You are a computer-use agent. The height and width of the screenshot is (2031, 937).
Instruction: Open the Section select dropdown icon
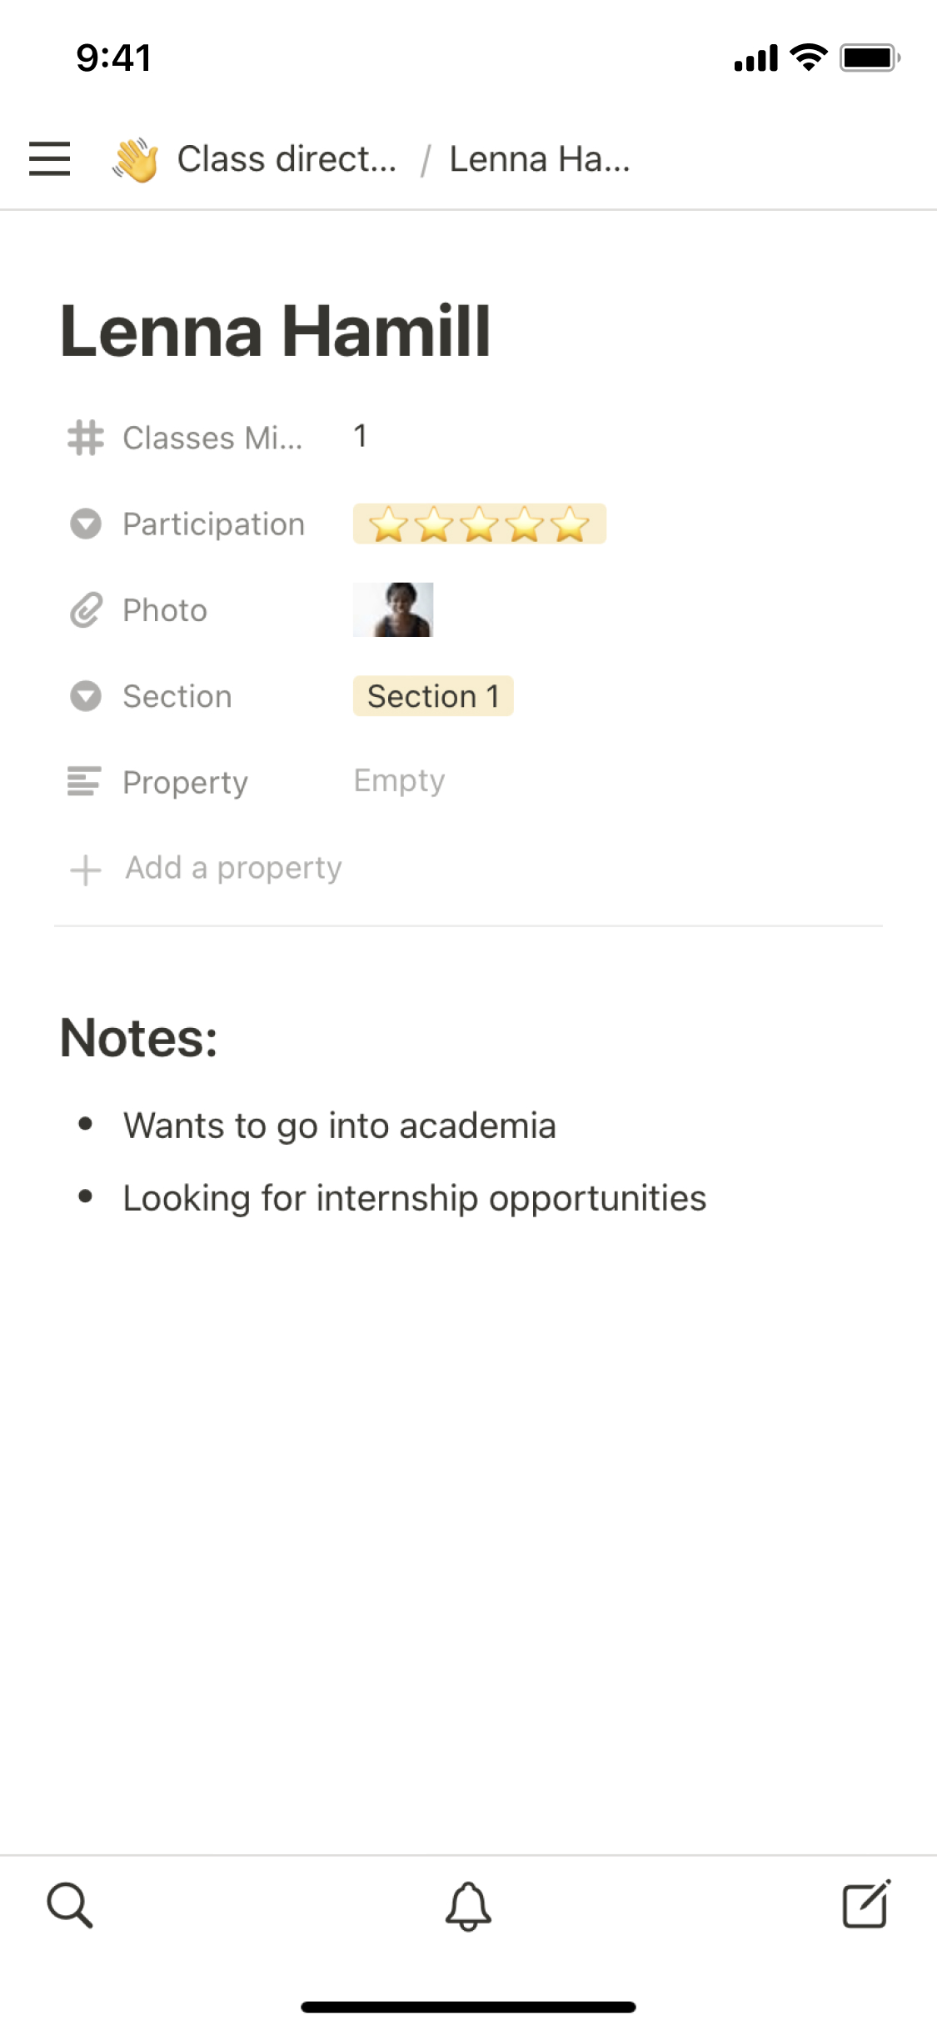[x=86, y=696]
